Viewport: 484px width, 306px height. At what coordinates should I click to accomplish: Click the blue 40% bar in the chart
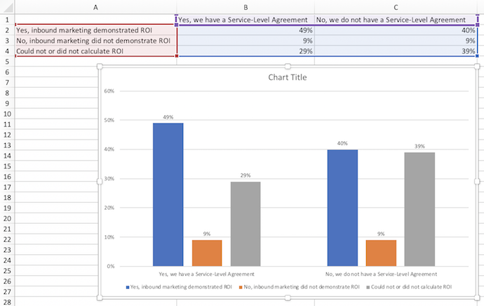[x=342, y=207]
